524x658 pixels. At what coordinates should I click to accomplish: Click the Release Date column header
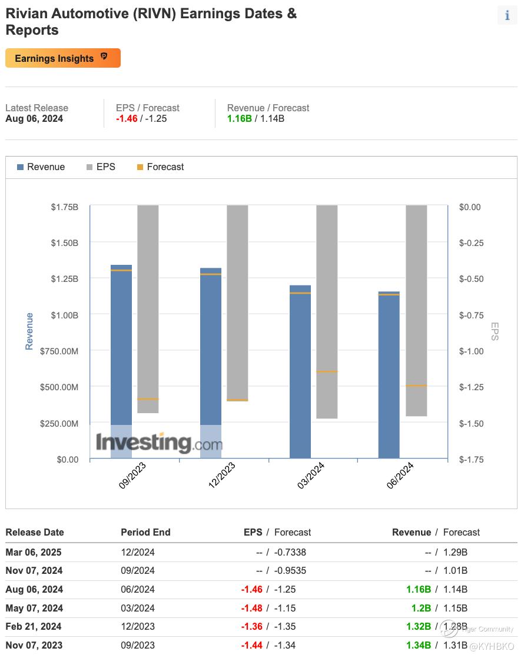tap(35, 532)
